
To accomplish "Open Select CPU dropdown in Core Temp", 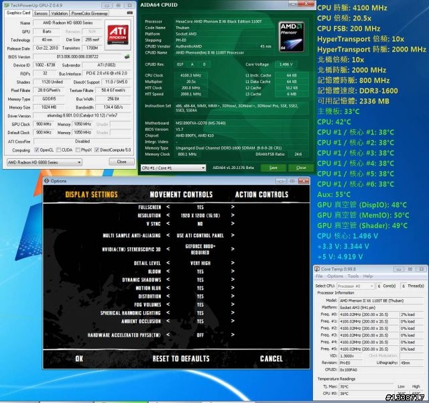I will click(355, 286).
